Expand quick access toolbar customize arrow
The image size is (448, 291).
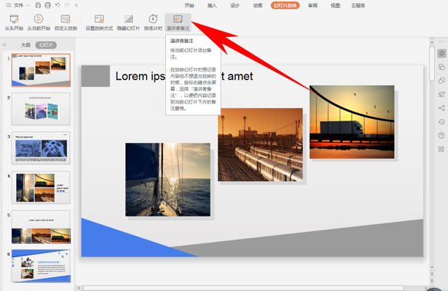tap(76, 5)
